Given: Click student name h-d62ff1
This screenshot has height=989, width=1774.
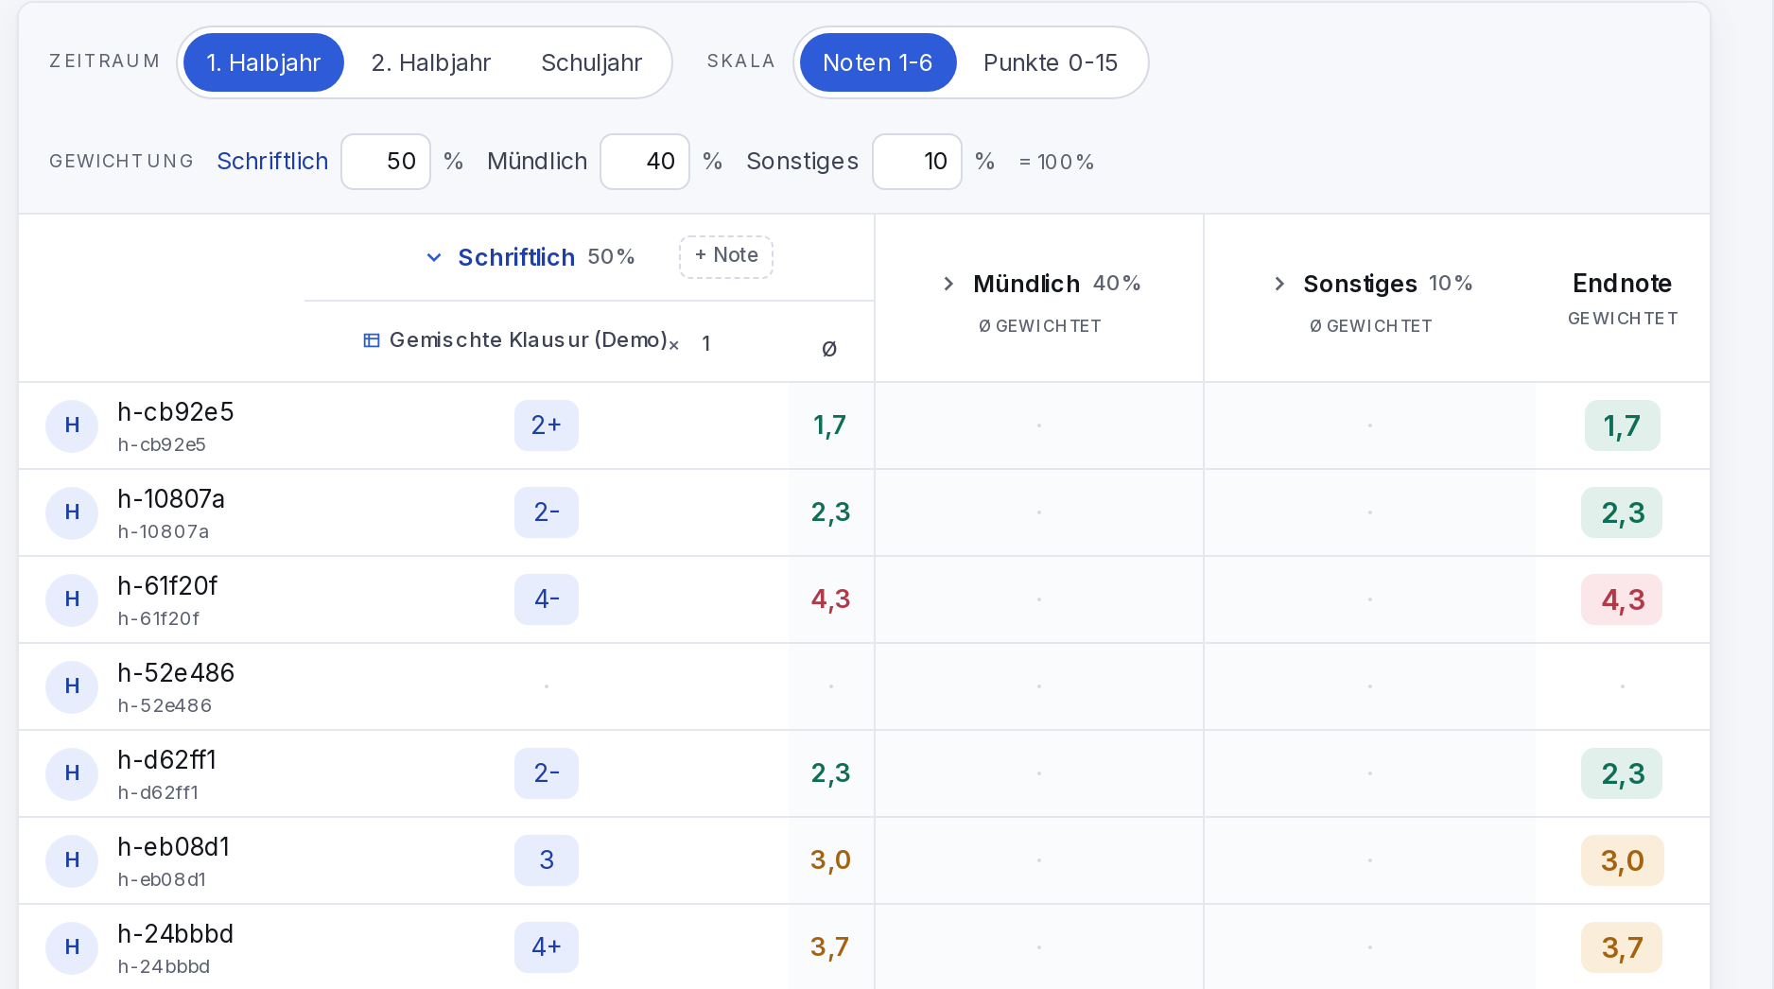Looking at the screenshot, I should pyautogui.click(x=167, y=760).
